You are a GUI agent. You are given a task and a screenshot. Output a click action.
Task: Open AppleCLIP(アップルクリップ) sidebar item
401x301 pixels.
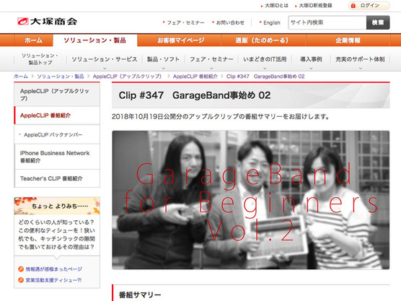(57, 95)
